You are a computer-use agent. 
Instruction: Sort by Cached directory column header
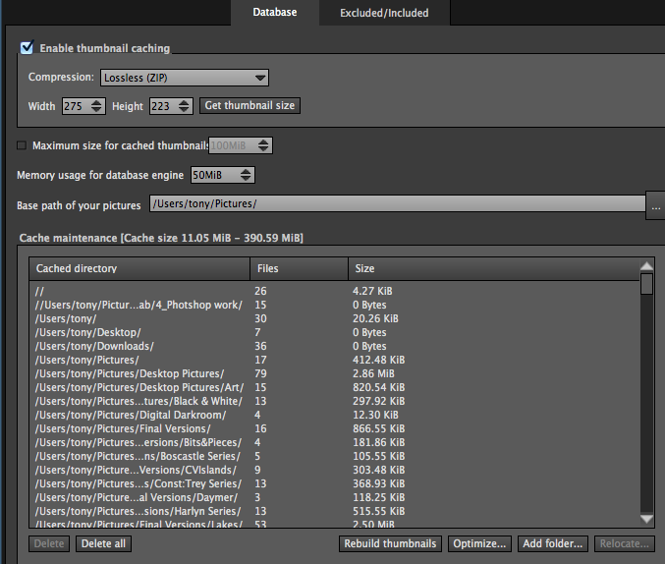[x=139, y=268]
